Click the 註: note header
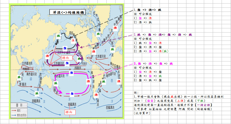Screen dimensions: 231x124 click(136, 93)
